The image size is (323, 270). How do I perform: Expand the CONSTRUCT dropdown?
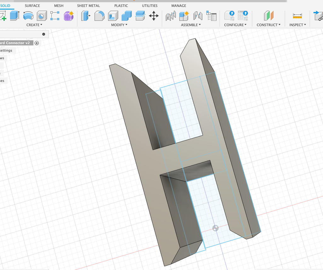268,25
